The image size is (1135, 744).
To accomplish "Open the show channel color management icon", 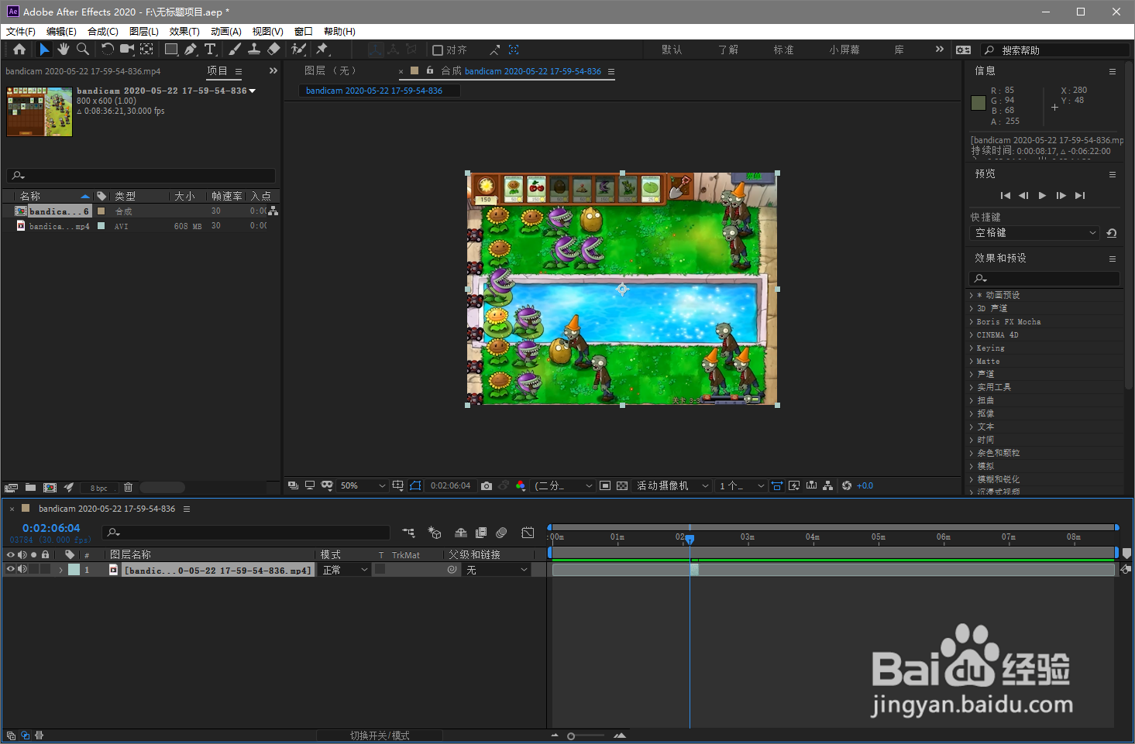I will click(x=521, y=486).
